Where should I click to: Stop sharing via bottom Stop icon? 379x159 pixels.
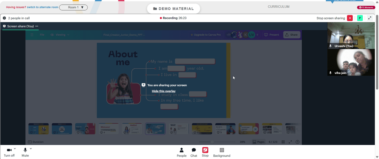(x=205, y=152)
